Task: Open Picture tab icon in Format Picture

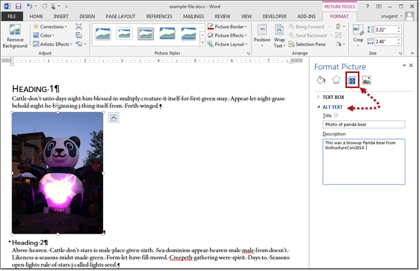Action: coord(366,80)
